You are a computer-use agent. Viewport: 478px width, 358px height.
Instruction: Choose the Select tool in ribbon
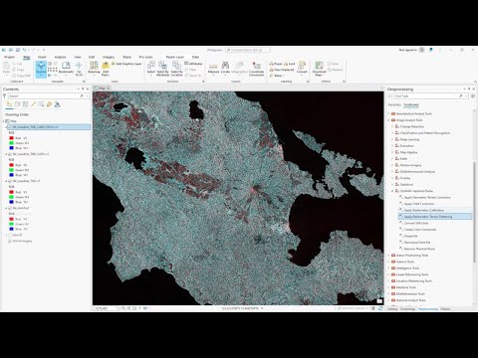click(151, 68)
